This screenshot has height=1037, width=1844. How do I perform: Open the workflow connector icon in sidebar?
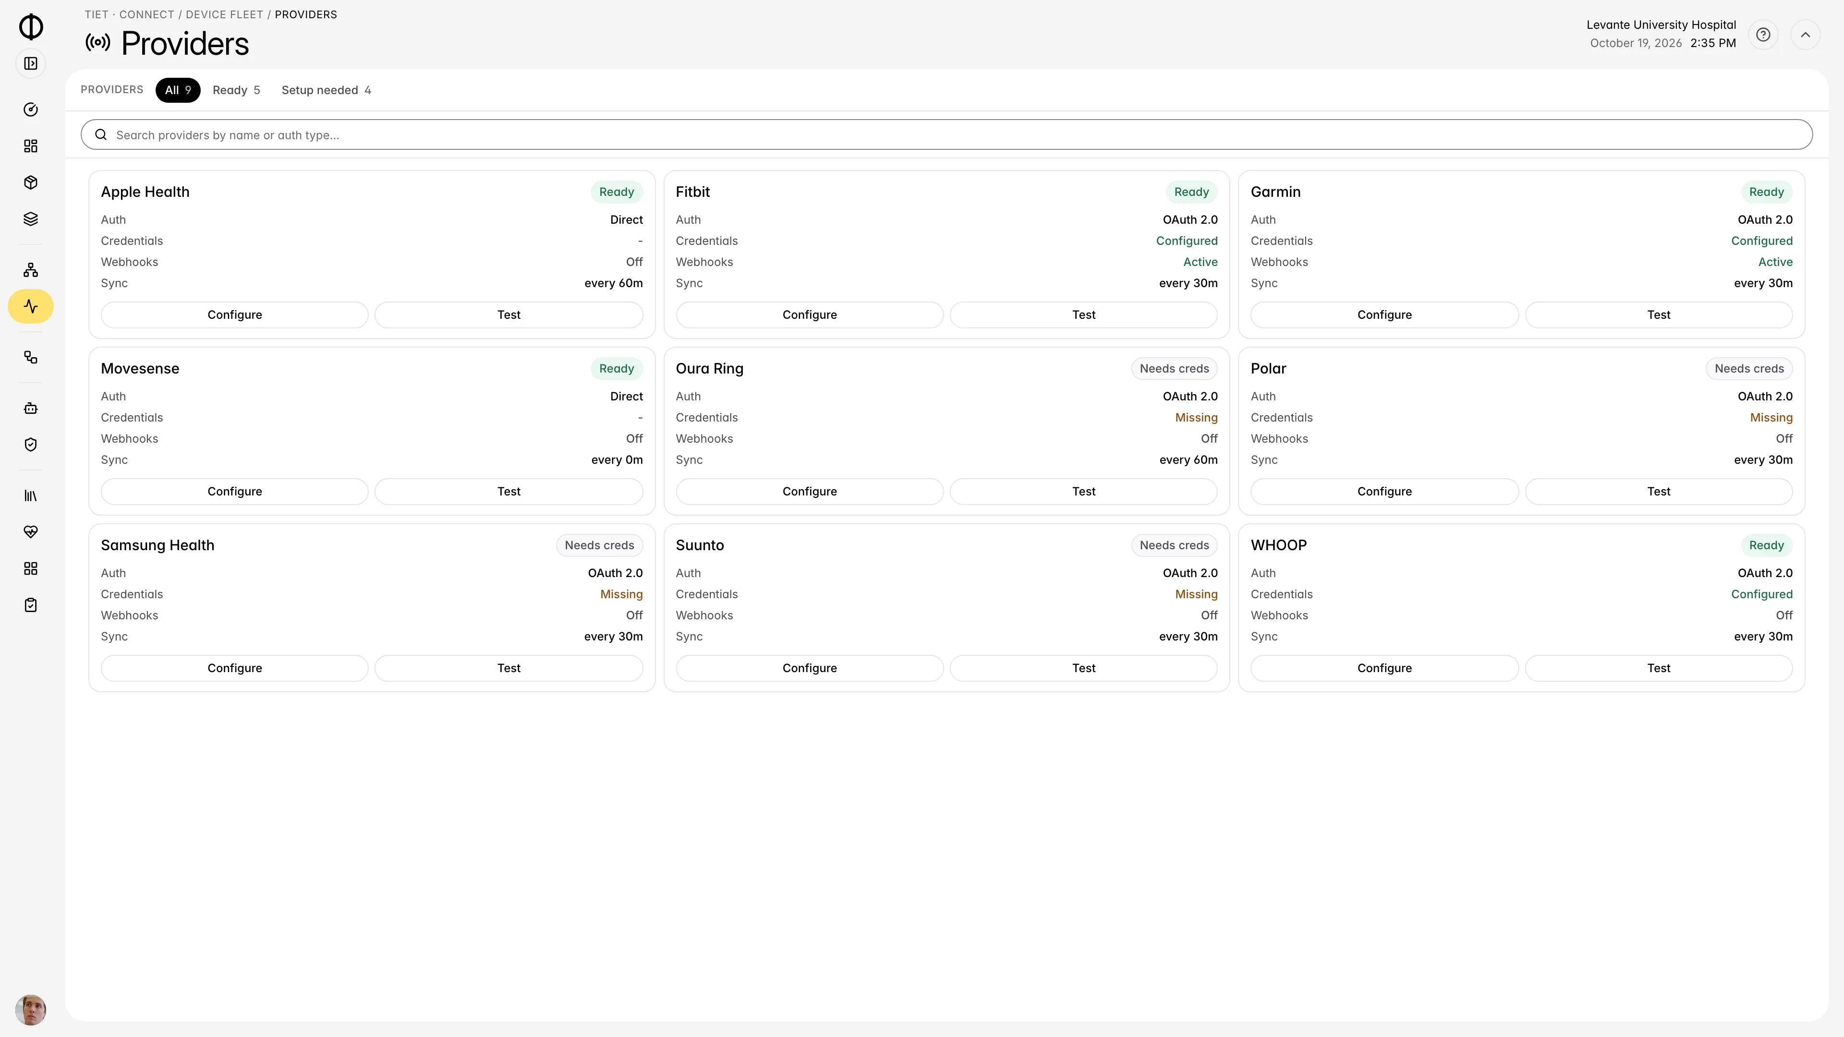tap(31, 357)
